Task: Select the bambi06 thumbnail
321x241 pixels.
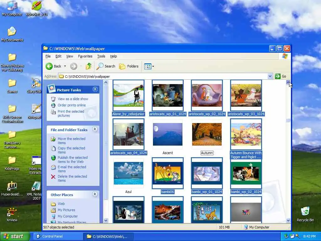Action: coord(168,173)
